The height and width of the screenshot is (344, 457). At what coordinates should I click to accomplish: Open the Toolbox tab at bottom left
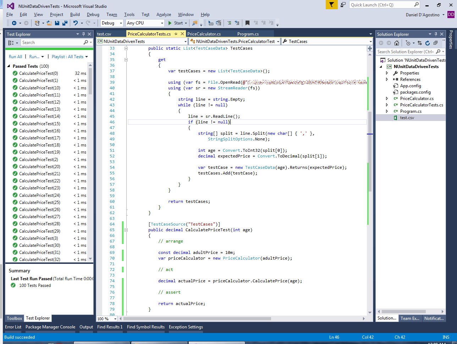coord(15,318)
